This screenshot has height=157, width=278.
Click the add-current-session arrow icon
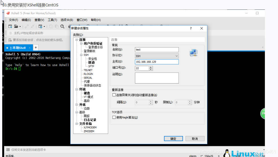[10, 40]
